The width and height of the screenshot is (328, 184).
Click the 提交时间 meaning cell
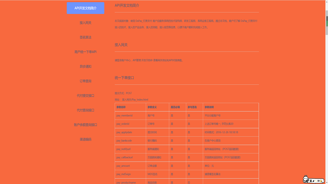[157, 132]
